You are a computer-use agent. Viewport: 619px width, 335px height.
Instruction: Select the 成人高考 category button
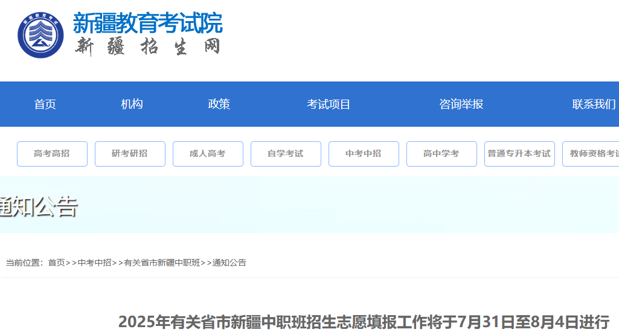[208, 154]
